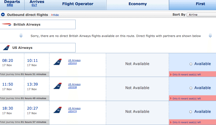Select First availability for 11:50 flight

click(x=191, y=88)
